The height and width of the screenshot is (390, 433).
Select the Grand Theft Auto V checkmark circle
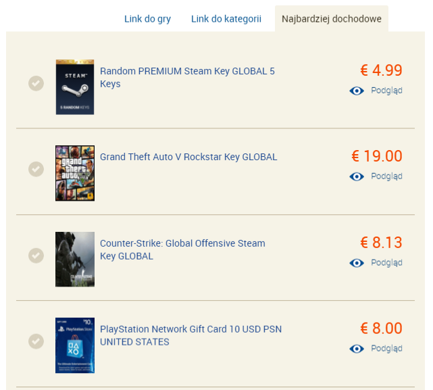[x=36, y=169]
